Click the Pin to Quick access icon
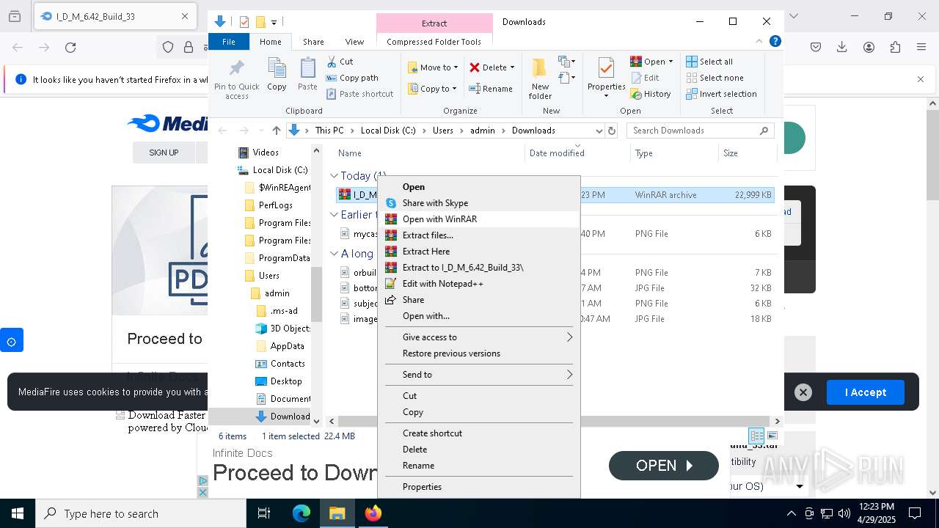The height and width of the screenshot is (528, 939). [236, 69]
